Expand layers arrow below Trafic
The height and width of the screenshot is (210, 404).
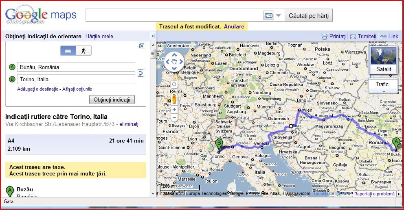pos(383,91)
